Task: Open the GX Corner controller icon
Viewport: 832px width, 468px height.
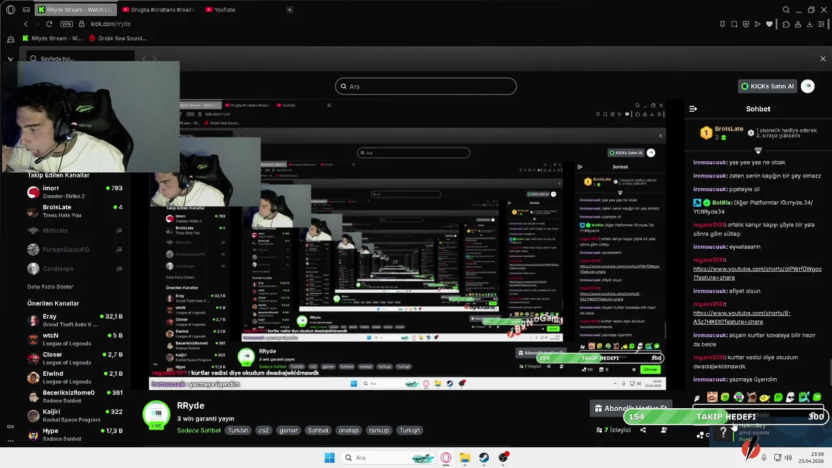Action: 26,10
